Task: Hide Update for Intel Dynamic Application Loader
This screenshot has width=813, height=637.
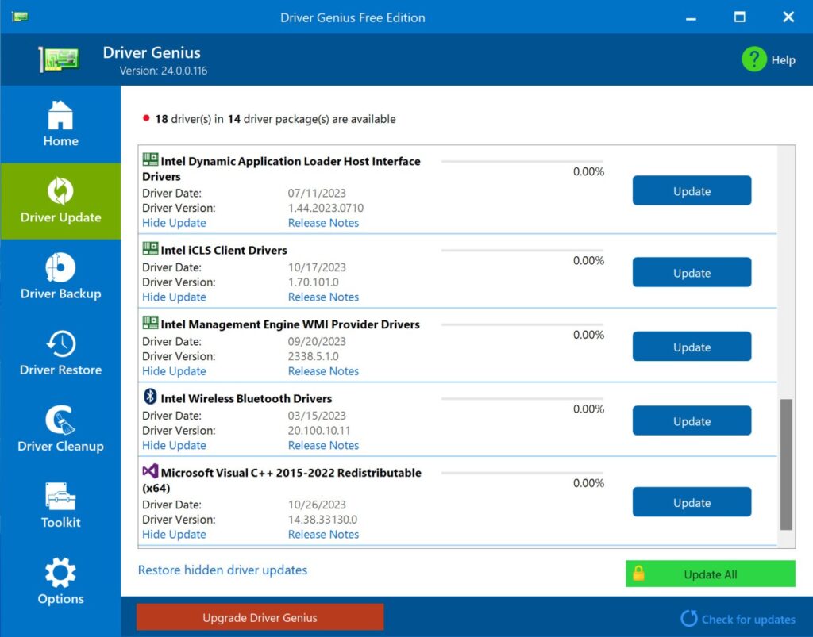Action: click(x=174, y=223)
